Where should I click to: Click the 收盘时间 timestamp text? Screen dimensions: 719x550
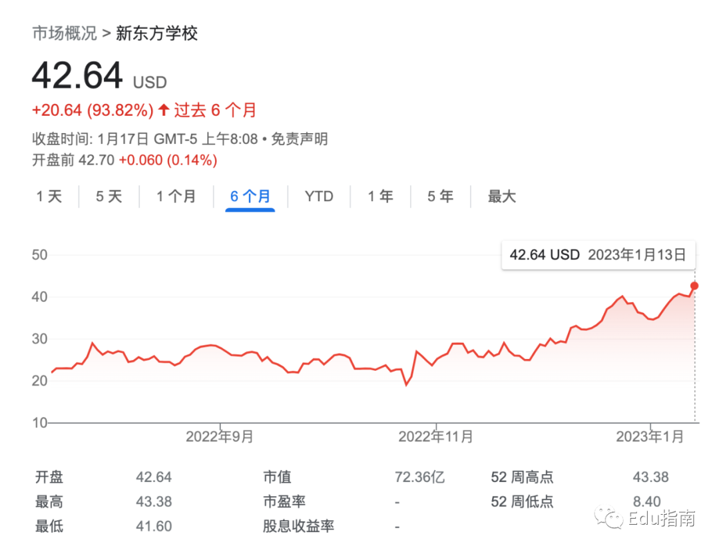145,138
